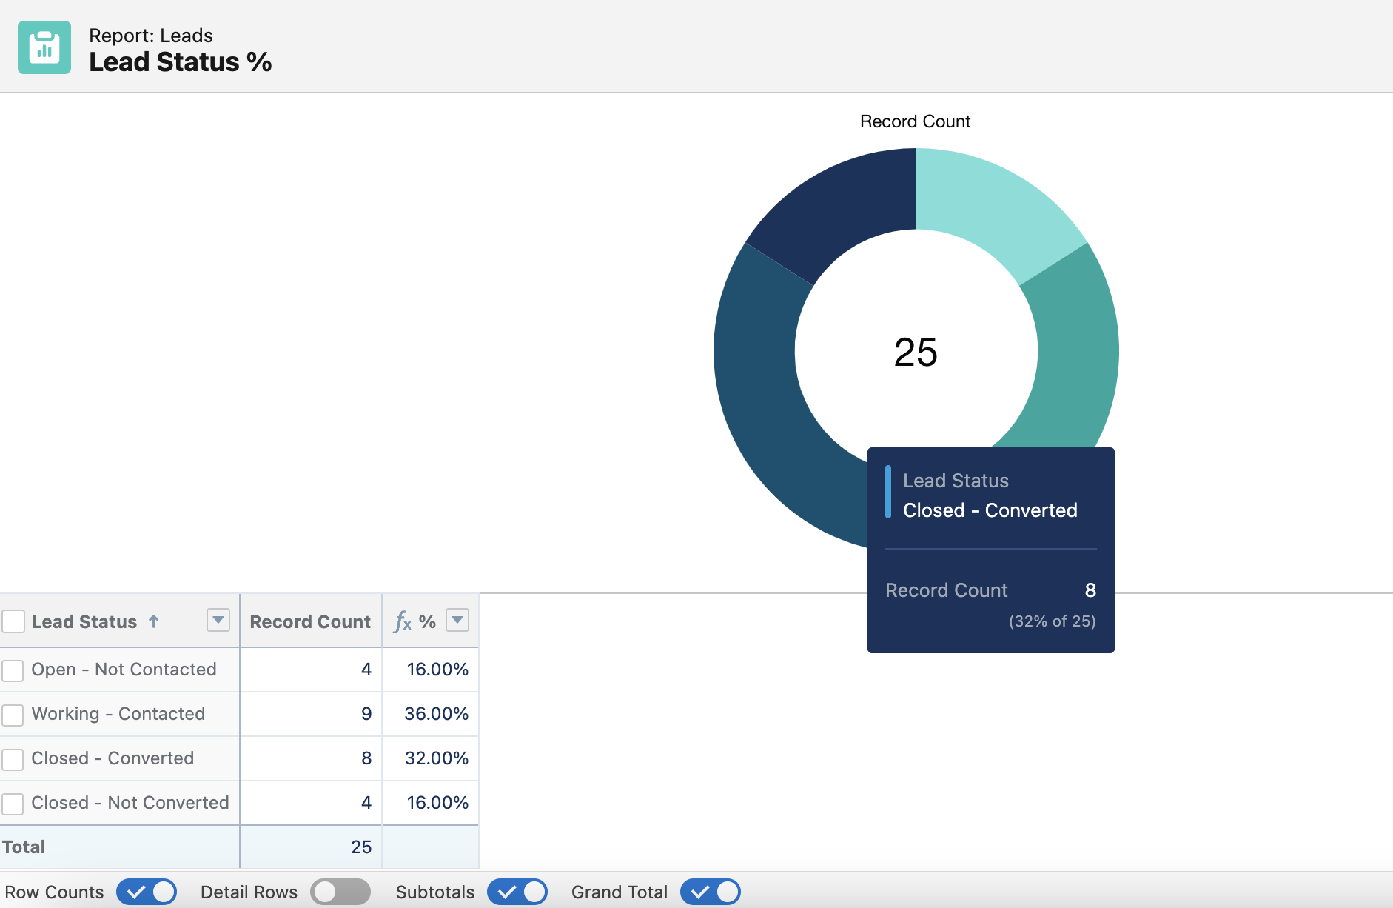Viewport: 1393px width, 908px height.
Task: Open the % column dropdown menu
Action: point(457,620)
